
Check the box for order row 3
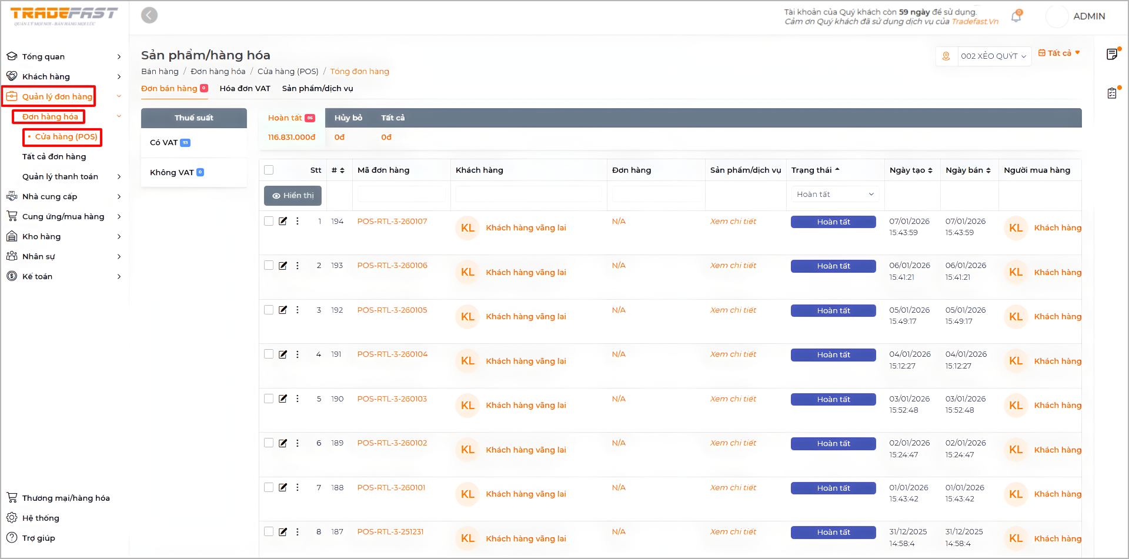coord(269,310)
